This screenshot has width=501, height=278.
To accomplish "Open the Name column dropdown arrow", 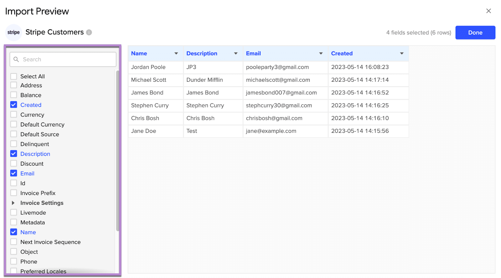I will click(x=176, y=54).
